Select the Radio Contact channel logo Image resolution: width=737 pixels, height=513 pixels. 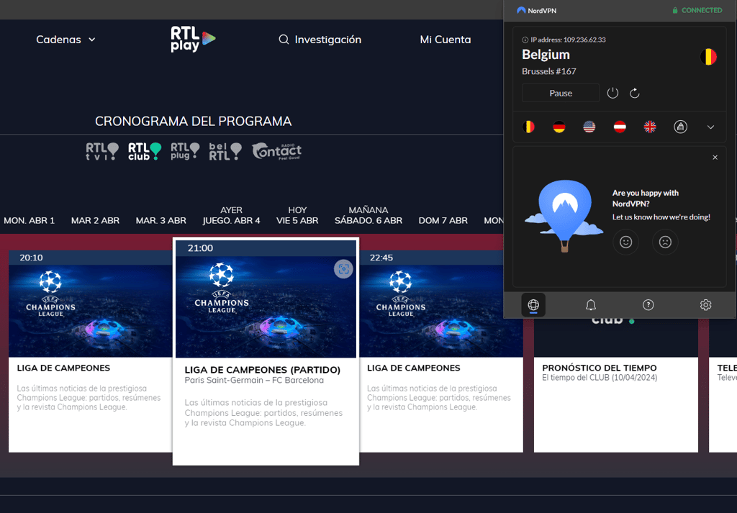coord(277,151)
